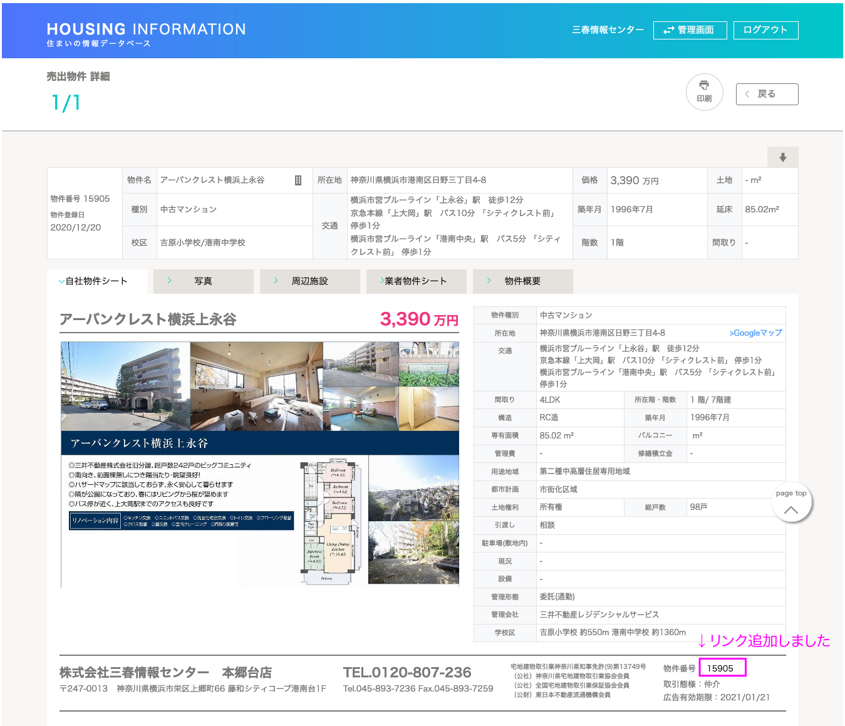Click the download arrow icon above the table
Viewport: 845px width, 726px height.
pos(782,157)
